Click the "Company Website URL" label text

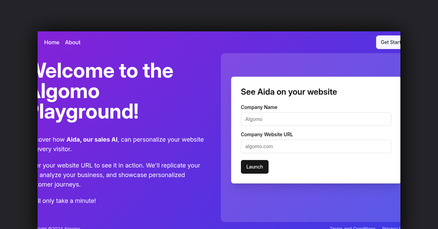click(266, 135)
